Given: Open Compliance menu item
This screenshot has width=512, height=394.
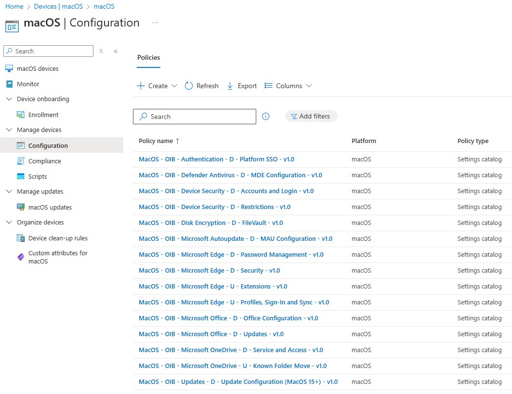Looking at the screenshot, I should tap(45, 161).
